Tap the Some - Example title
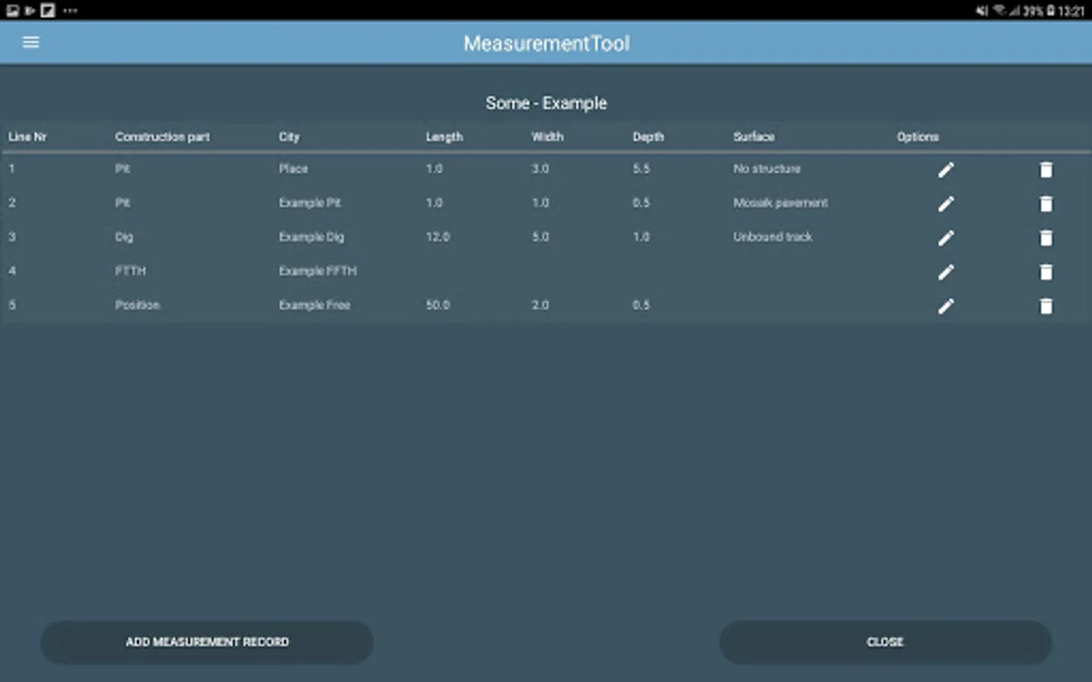The image size is (1092, 682). 546,103
